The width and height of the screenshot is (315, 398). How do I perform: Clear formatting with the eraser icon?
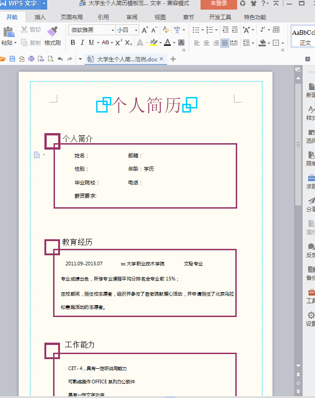(166, 30)
